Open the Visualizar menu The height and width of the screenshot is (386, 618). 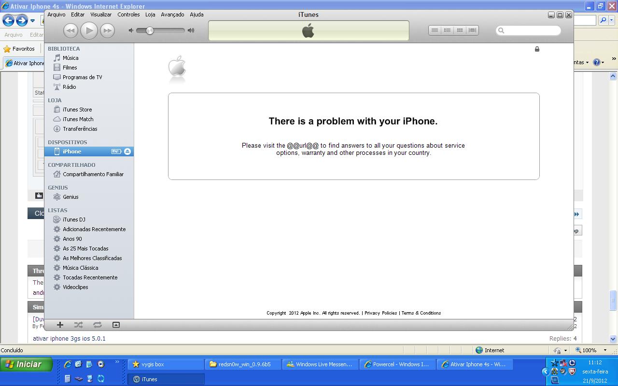click(x=101, y=14)
